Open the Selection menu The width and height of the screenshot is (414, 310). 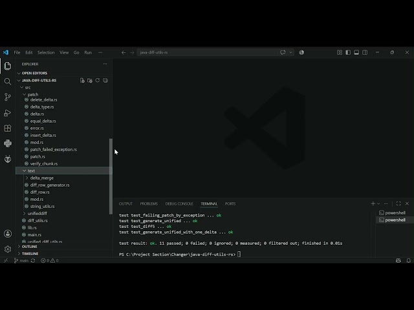click(x=46, y=52)
